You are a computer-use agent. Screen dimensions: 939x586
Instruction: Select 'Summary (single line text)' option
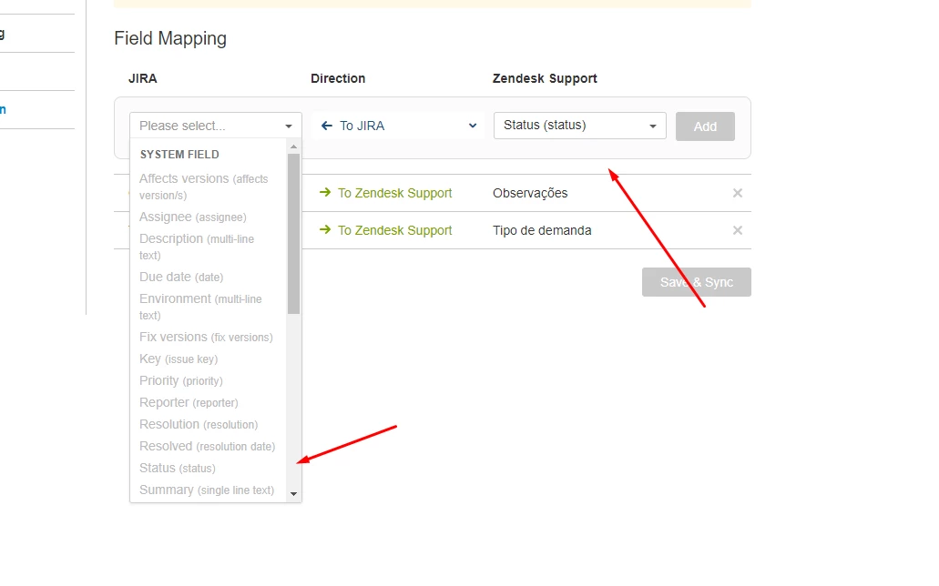point(209,490)
